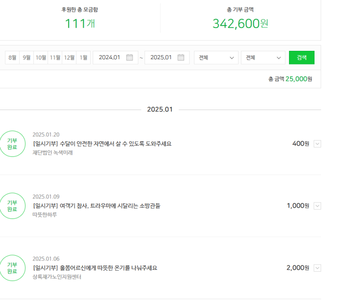Click the 2024.01 start date field
The image size is (364, 305).
pos(109,58)
